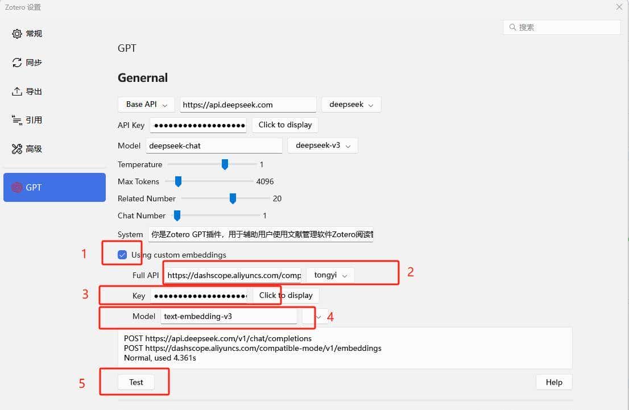
Task: Click the General gear icon in sidebar
Action: [17, 34]
